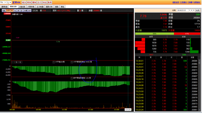Click the plus add icon near stock code
This screenshot has width=202, height=113.
point(10,2)
